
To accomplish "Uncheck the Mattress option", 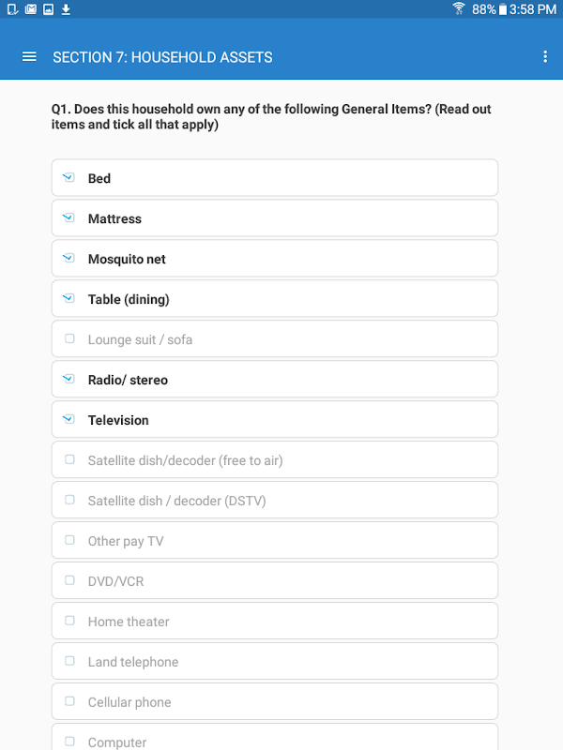I will (68, 218).
